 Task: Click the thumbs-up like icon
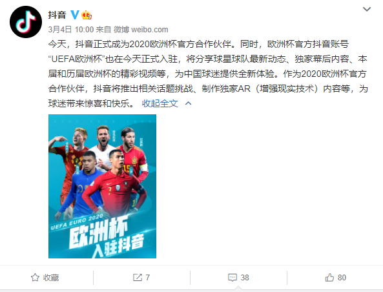pyautogui.click(x=329, y=277)
